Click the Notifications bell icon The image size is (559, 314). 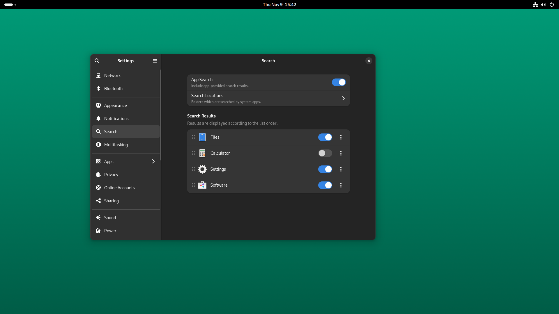98,118
